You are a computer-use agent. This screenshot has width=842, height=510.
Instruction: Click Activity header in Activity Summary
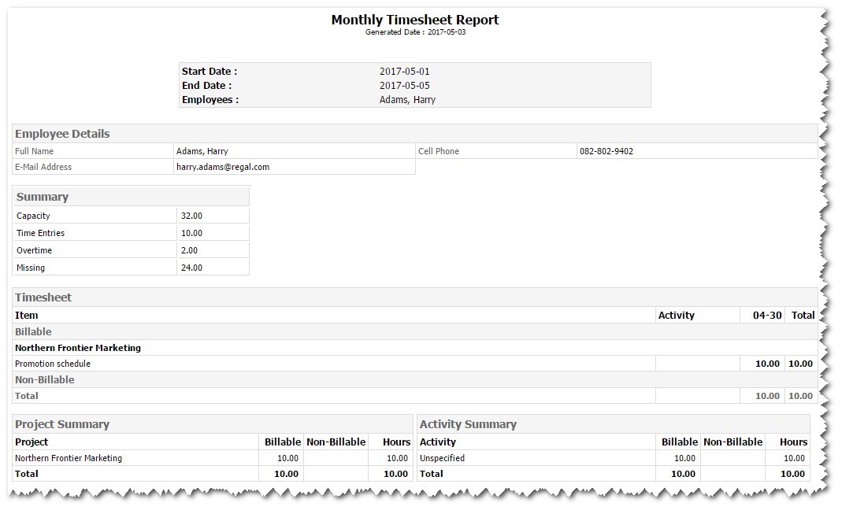point(437,442)
